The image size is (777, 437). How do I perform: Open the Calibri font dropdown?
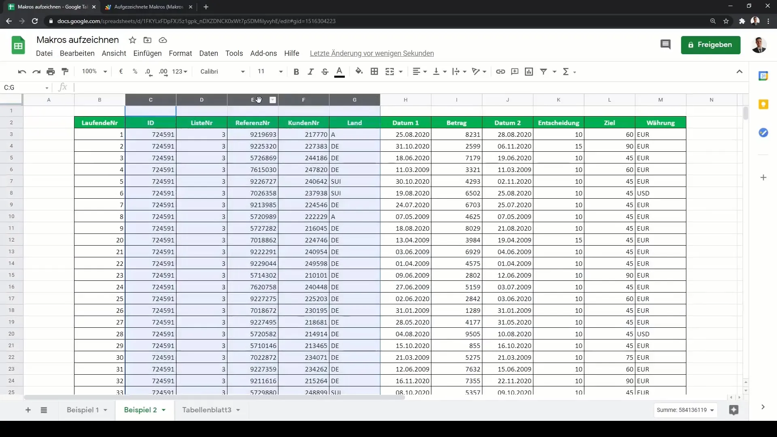coord(223,72)
